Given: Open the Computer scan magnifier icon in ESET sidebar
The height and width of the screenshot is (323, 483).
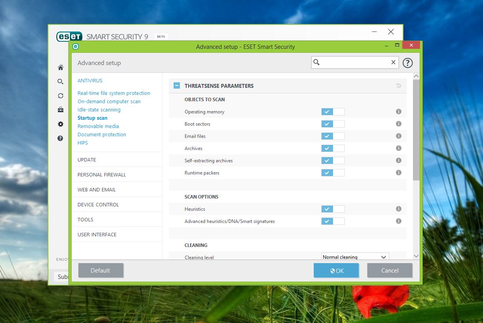Looking at the screenshot, I should point(60,82).
